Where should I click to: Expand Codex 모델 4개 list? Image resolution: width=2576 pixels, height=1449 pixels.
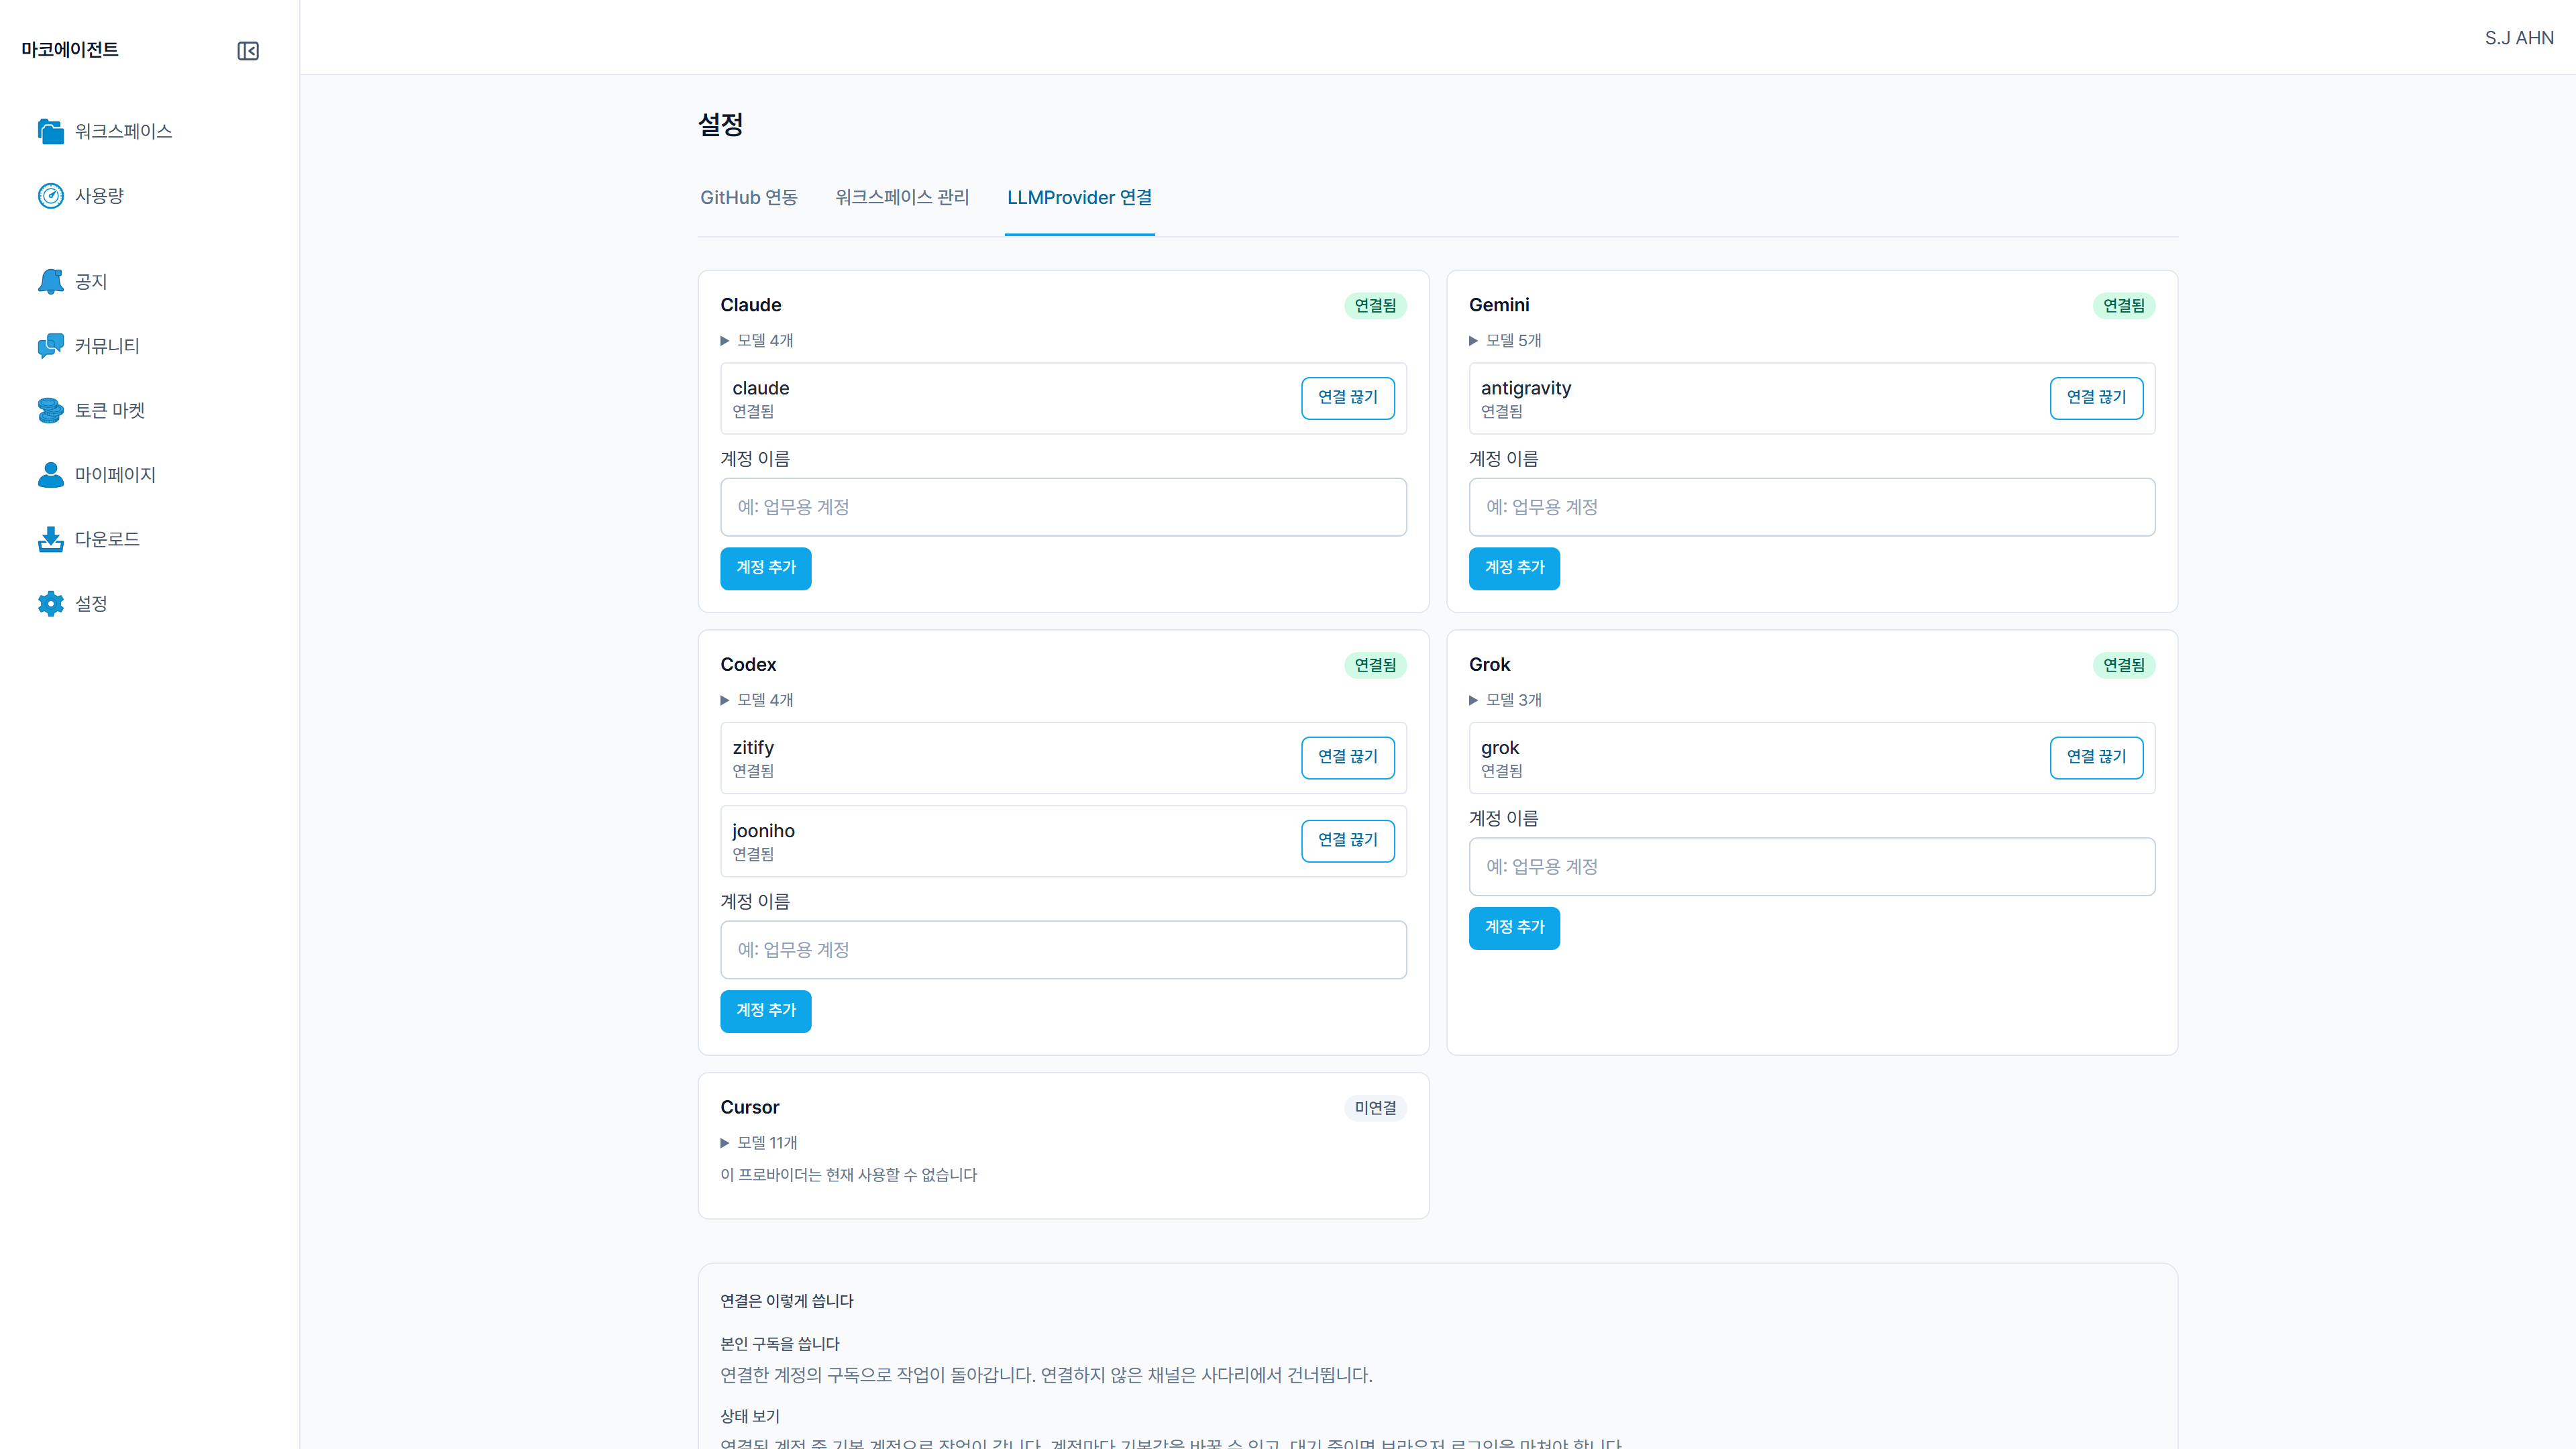pyautogui.click(x=757, y=700)
